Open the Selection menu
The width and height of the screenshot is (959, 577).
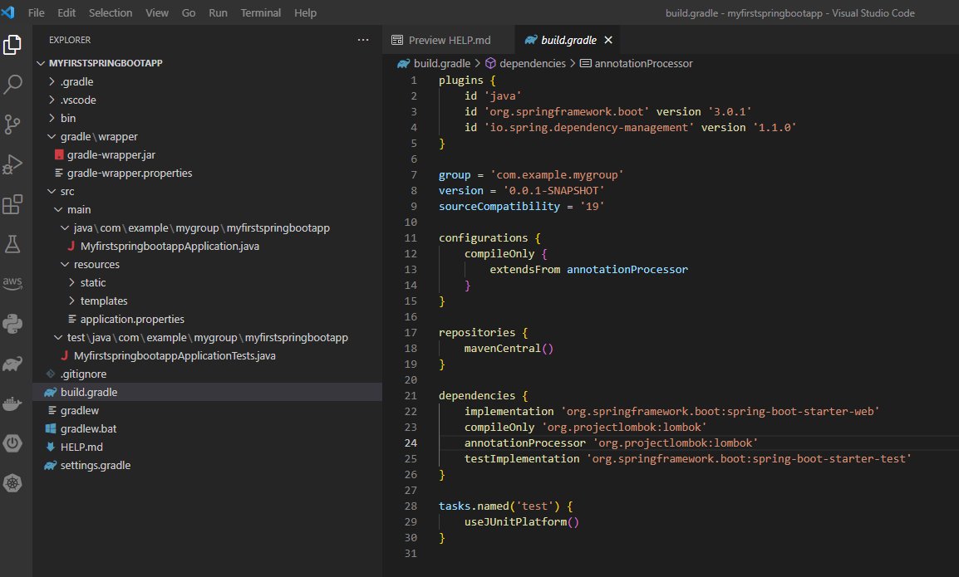[110, 12]
